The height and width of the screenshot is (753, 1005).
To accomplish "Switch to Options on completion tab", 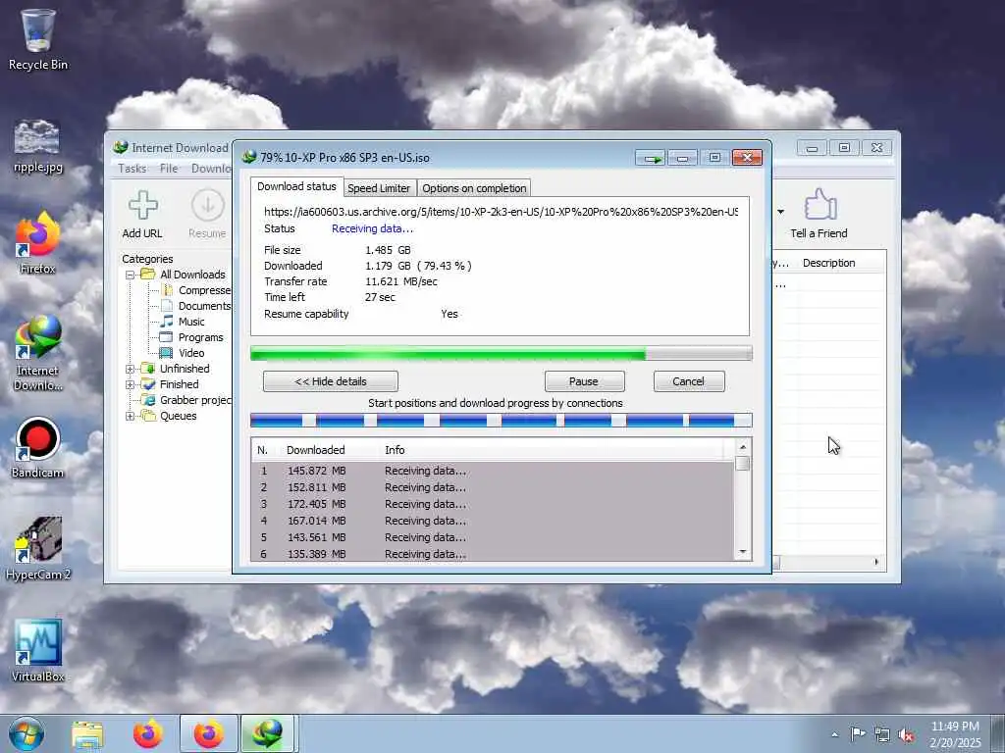I will (474, 188).
